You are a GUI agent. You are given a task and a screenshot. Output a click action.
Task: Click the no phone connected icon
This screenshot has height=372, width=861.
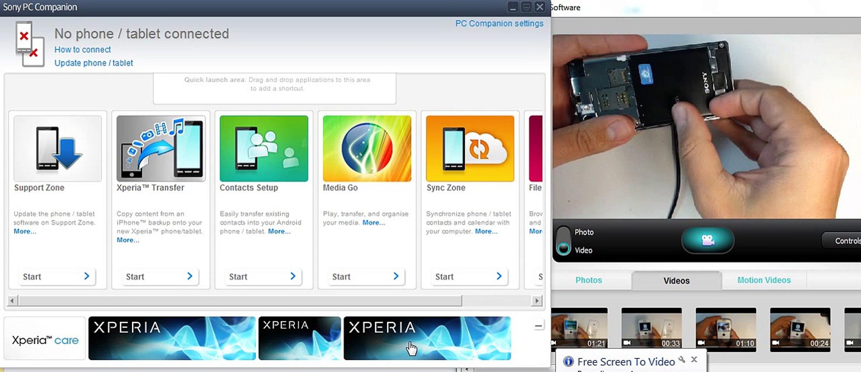30,44
